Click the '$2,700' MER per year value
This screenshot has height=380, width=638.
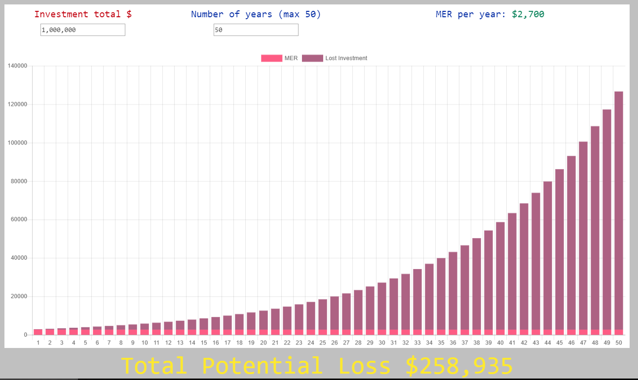point(528,14)
